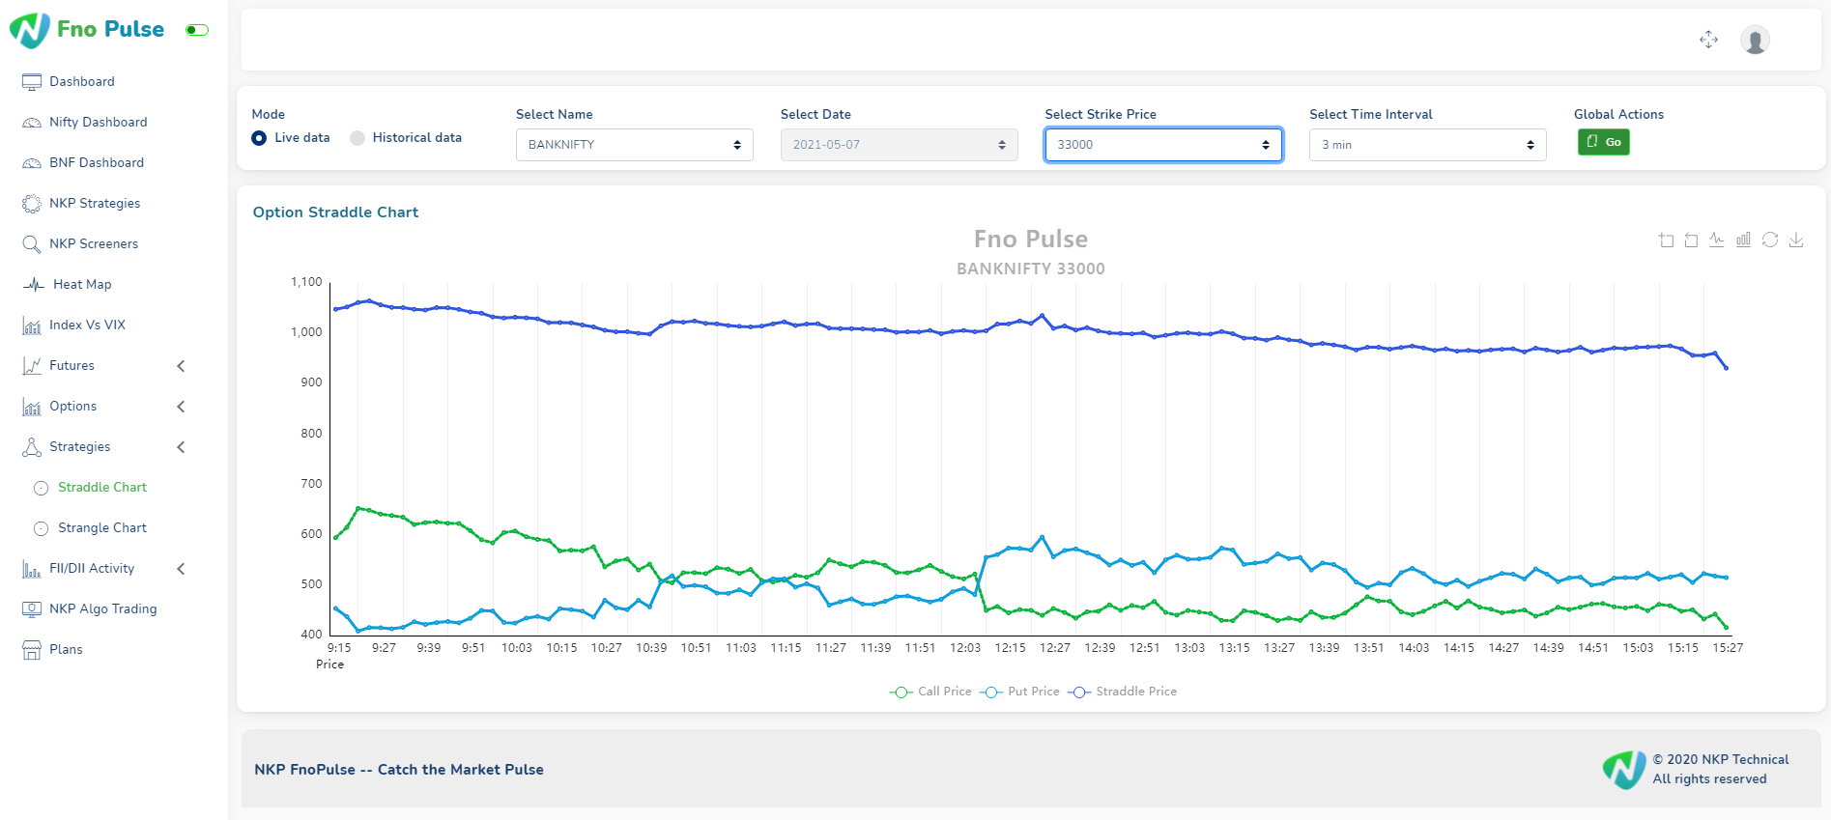
Task: Download chart as image icon
Action: 1796,240
